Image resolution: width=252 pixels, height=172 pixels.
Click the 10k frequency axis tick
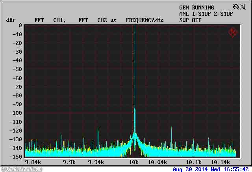(134, 162)
